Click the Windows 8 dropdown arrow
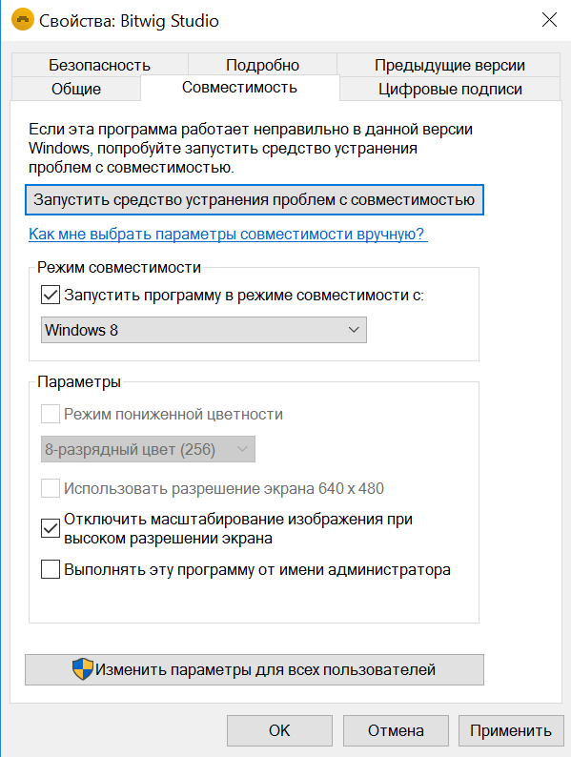The image size is (571, 757). pyautogui.click(x=354, y=330)
